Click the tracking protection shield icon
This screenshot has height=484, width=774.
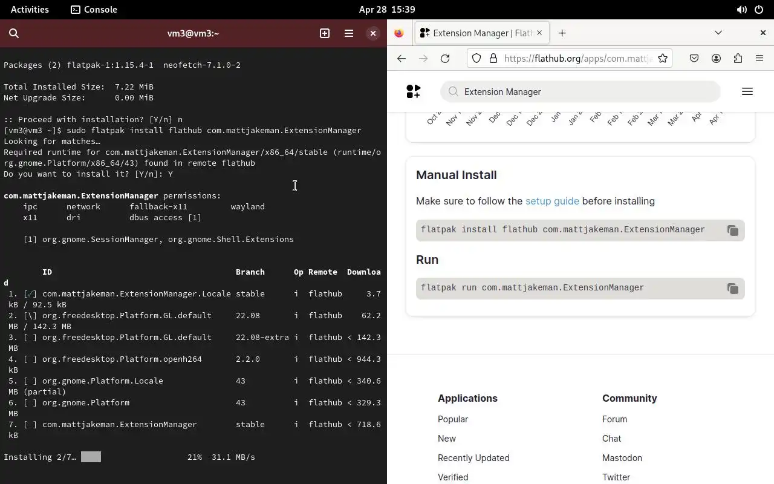coord(476,58)
